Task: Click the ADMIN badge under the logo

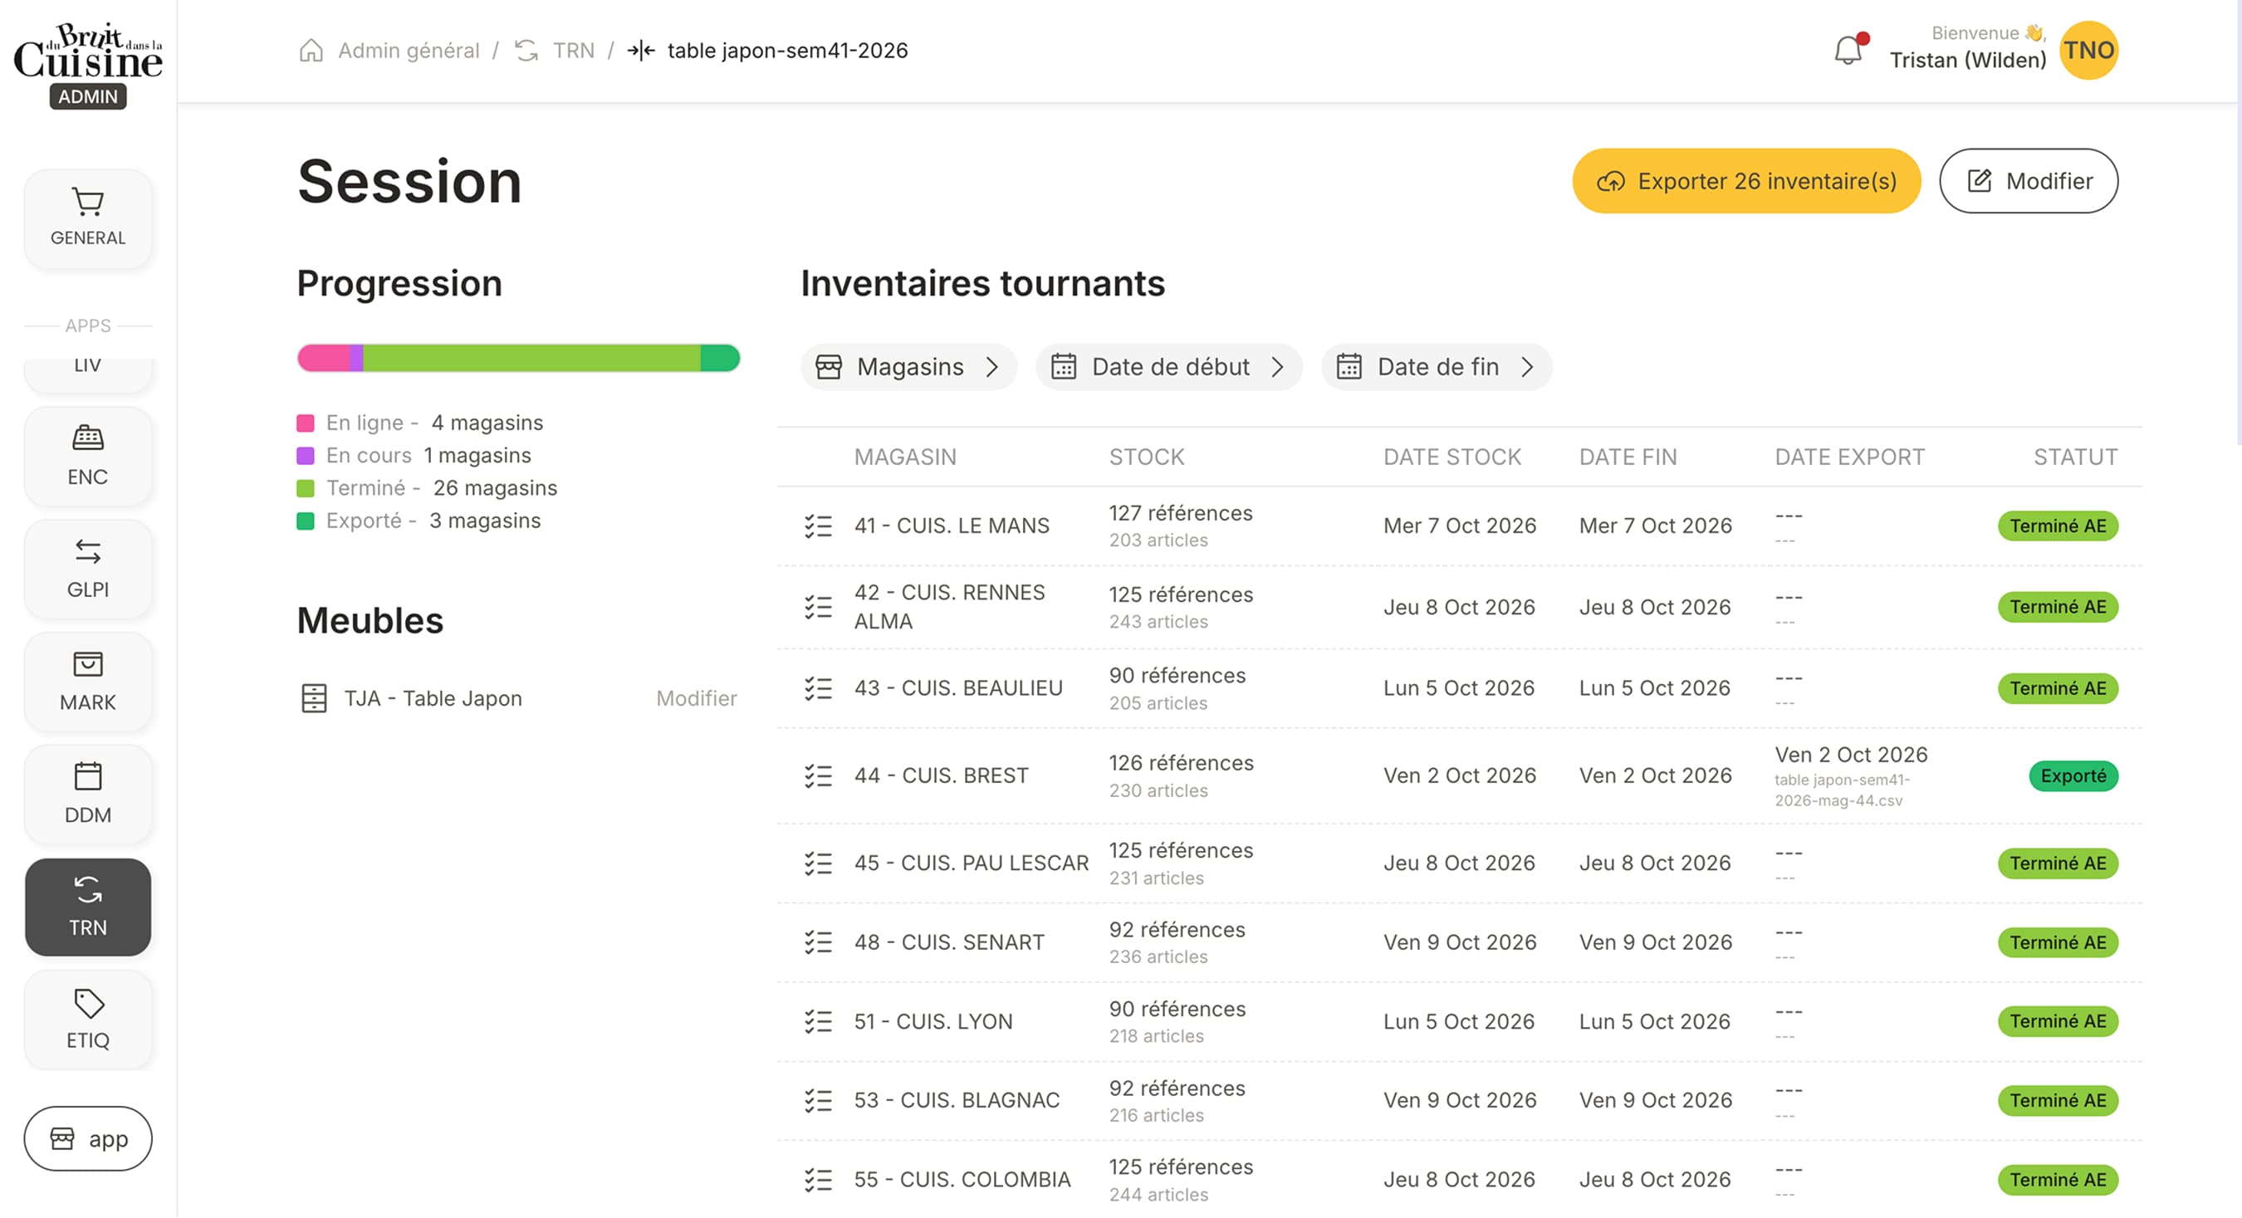Action: [88, 96]
